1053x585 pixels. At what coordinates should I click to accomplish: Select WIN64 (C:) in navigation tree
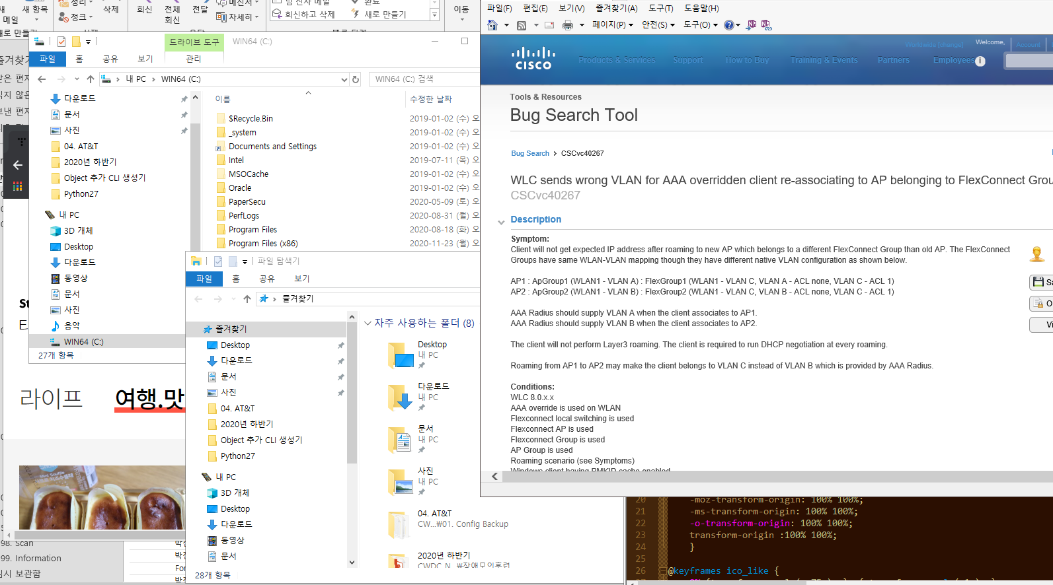tap(83, 342)
